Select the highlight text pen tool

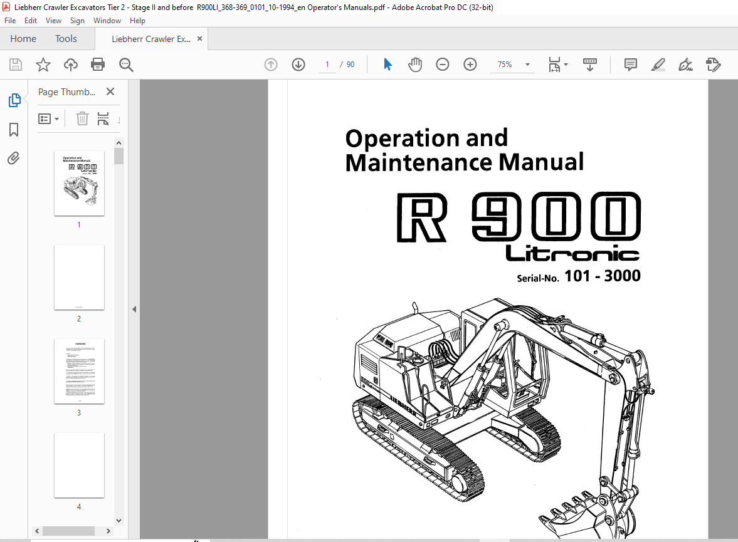click(658, 65)
